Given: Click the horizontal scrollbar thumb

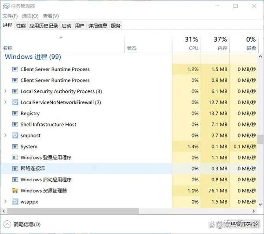Looking at the screenshot, I should pyautogui.click(x=73, y=211).
